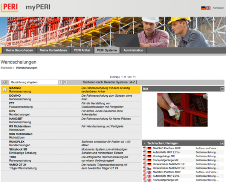Click 'Aufbau- und Verw...' for German MXP

(x=207, y=148)
